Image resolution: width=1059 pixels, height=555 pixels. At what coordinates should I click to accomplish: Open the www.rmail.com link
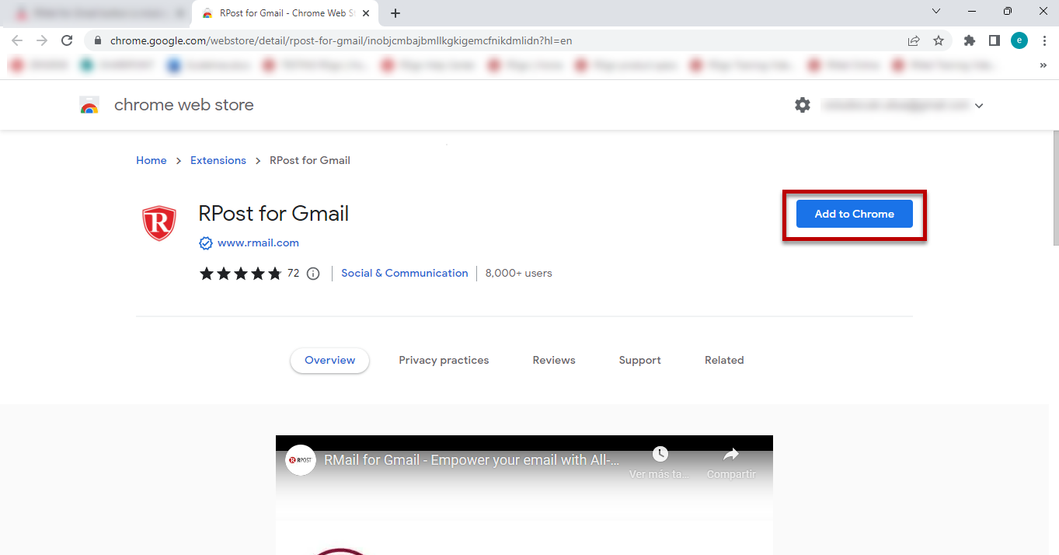click(258, 243)
